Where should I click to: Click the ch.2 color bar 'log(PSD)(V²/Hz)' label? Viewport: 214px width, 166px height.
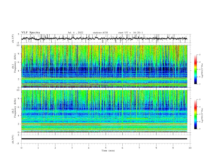pyautogui.click(x=202, y=115)
